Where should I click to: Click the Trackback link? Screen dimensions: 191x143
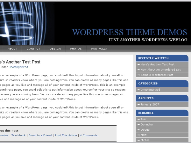(x=18, y=135)
